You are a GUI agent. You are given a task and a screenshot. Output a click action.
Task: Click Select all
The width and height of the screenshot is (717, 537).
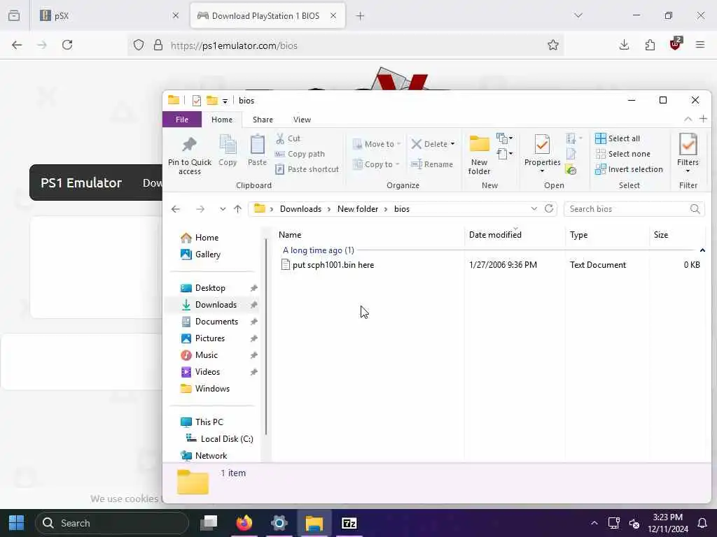coord(618,138)
